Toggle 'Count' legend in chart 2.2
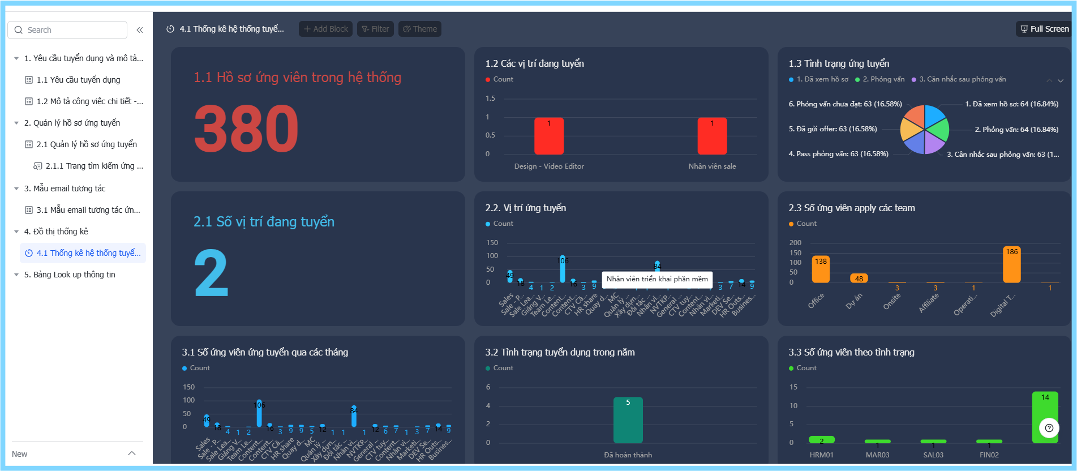 coord(499,224)
